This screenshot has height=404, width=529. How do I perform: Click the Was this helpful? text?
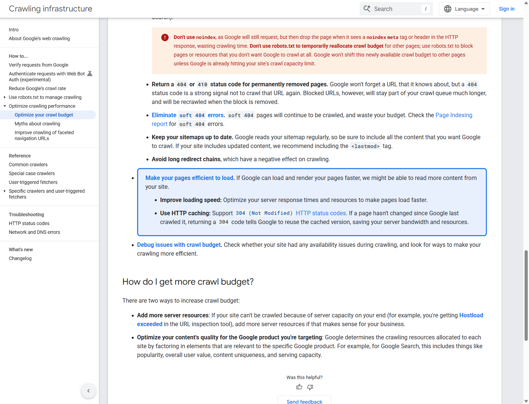point(305,378)
